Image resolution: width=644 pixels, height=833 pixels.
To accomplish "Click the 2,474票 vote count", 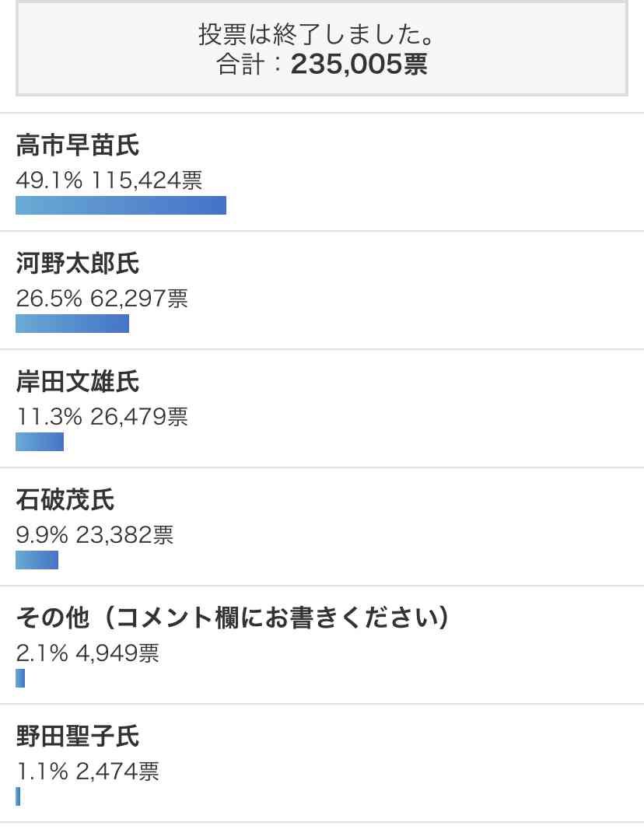I will [117, 772].
